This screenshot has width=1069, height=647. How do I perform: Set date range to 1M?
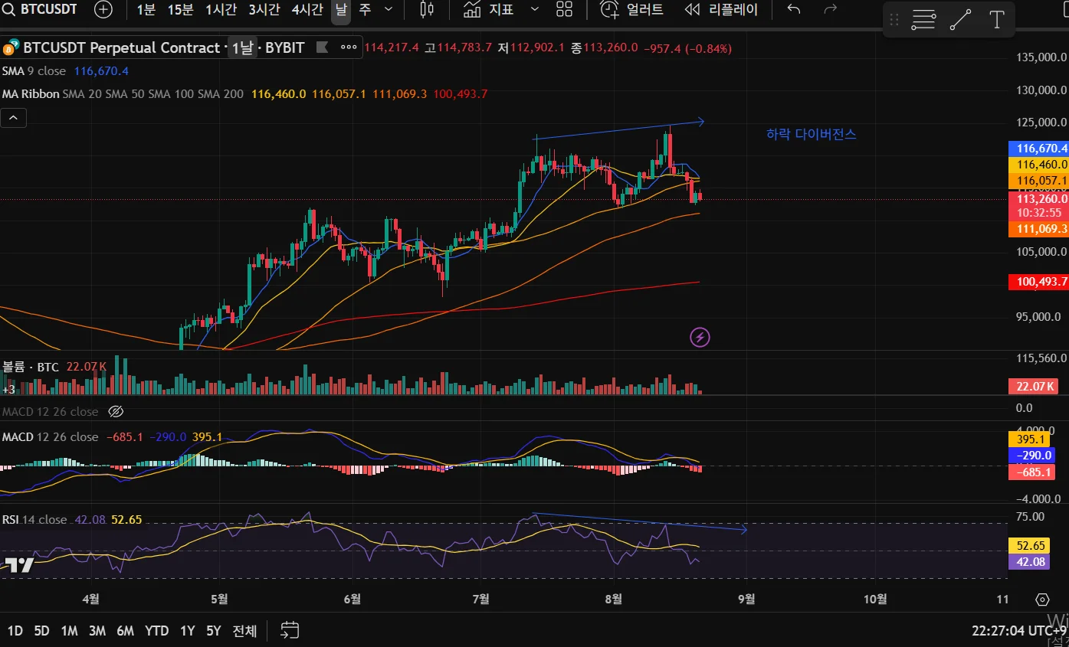(69, 631)
